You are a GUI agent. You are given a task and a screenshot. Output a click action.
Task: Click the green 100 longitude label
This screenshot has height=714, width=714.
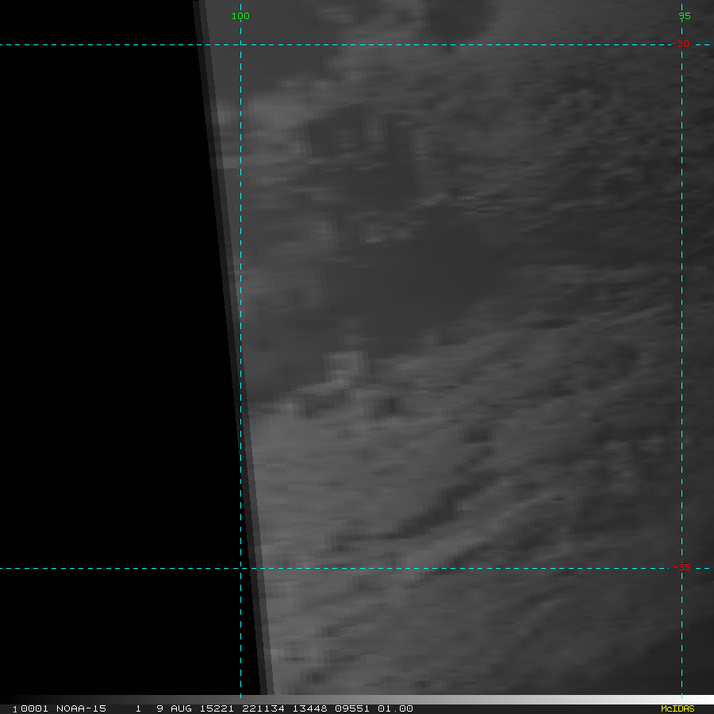(240, 16)
